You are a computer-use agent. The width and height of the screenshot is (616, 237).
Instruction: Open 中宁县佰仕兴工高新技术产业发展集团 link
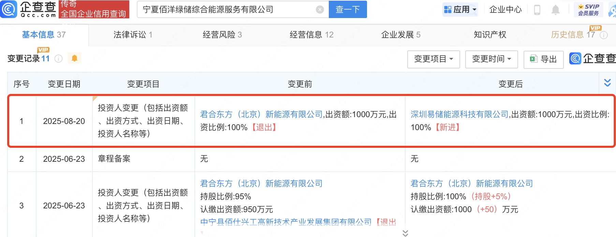coord(286,222)
